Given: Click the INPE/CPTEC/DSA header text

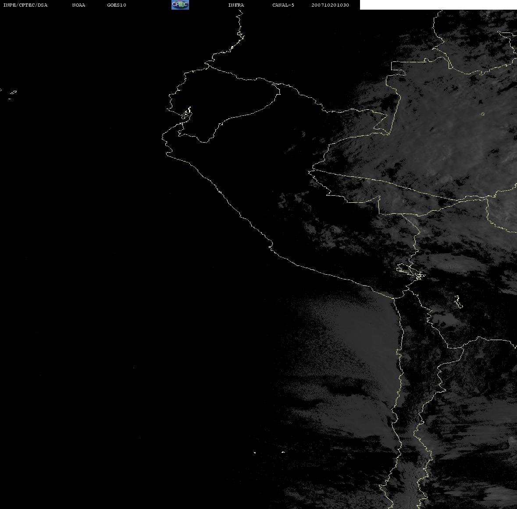Looking at the screenshot, I should tap(25, 5).
